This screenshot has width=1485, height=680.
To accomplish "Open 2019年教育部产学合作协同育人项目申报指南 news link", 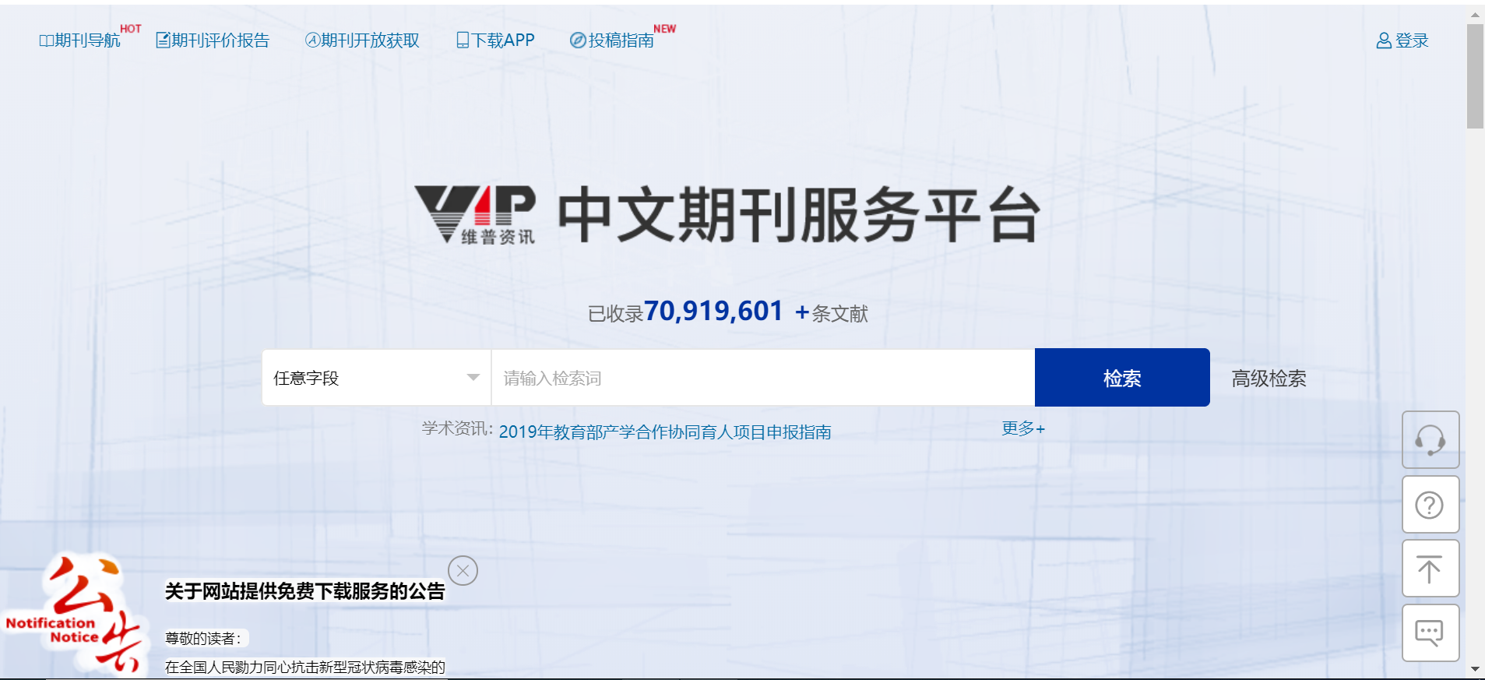I will coord(665,432).
